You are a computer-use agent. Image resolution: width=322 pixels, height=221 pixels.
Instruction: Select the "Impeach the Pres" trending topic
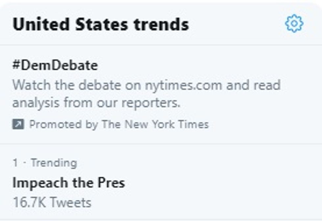68,183
